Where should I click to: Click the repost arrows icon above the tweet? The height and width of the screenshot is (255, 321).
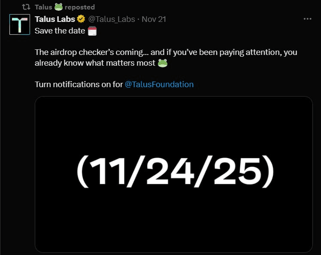pyautogui.click(x=26, y=7)
